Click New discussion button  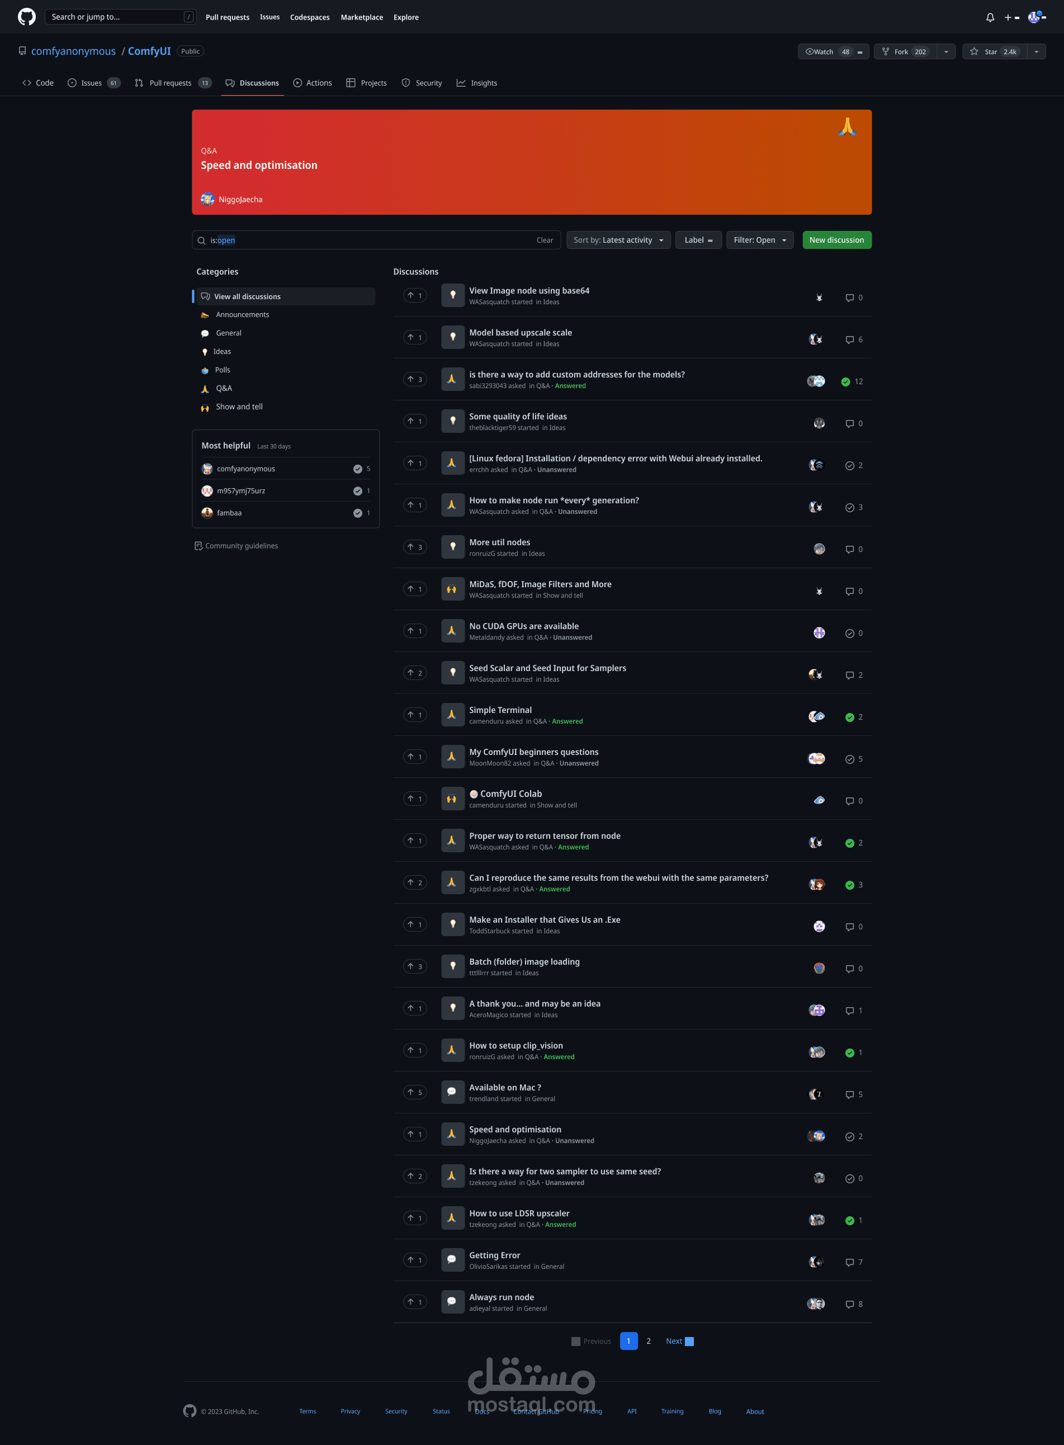click(x=836, y=240)
